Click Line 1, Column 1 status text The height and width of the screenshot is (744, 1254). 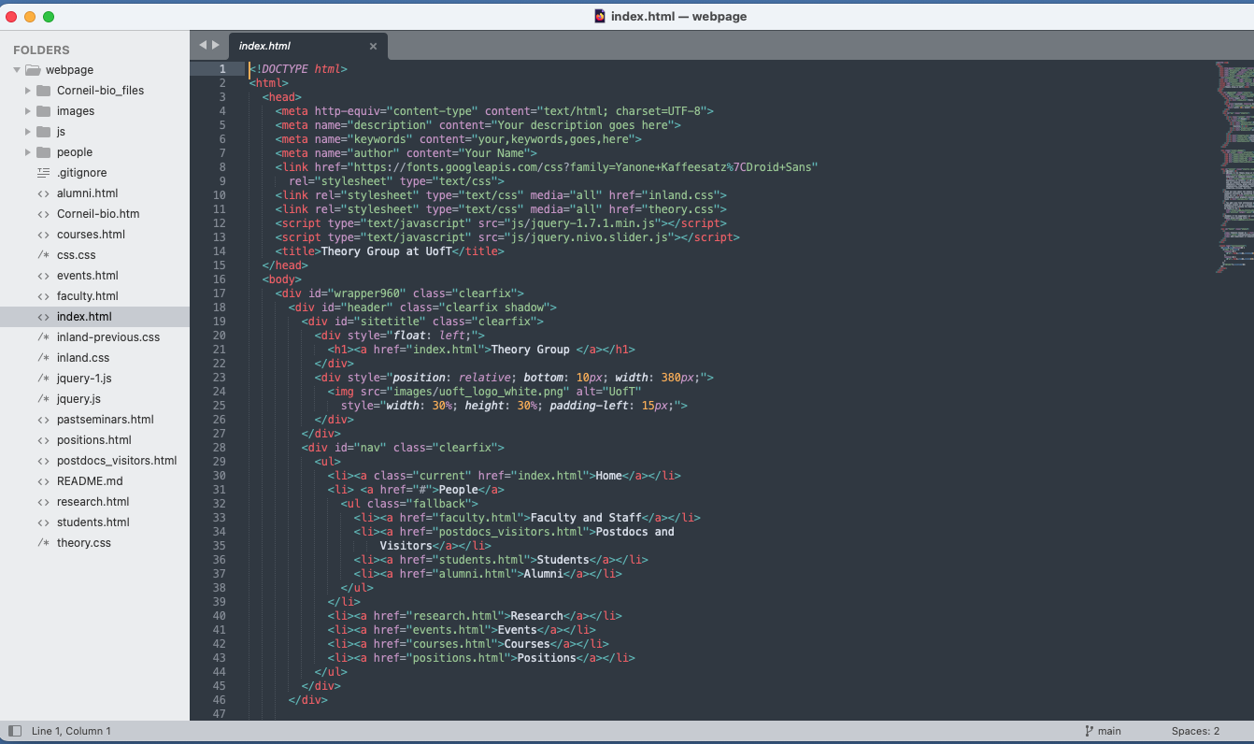(x=71, y=731)
